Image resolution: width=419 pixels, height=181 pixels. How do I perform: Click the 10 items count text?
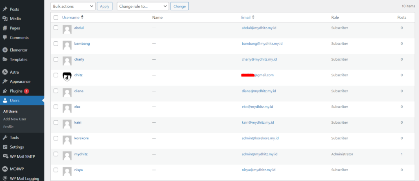pos(409,6)
